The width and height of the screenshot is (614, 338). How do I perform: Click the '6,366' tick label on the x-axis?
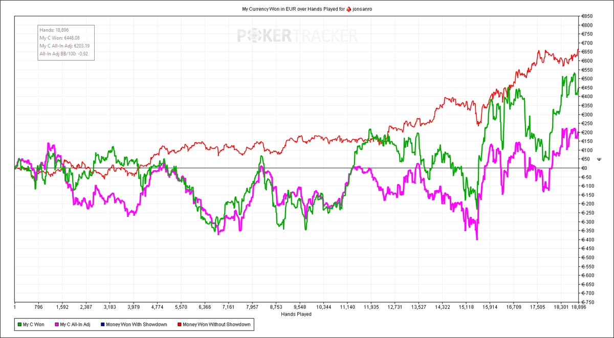pyautogui.click(x=205, y=307)
